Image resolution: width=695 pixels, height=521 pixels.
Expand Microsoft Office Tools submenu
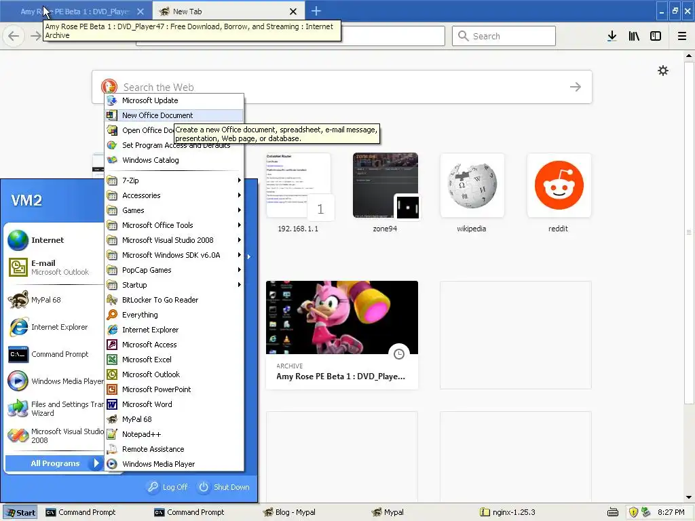pyautogui.click(x=174, y=225)
